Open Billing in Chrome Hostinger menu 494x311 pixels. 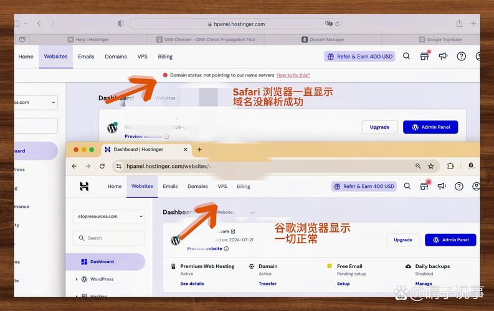[x=243, y=187]
